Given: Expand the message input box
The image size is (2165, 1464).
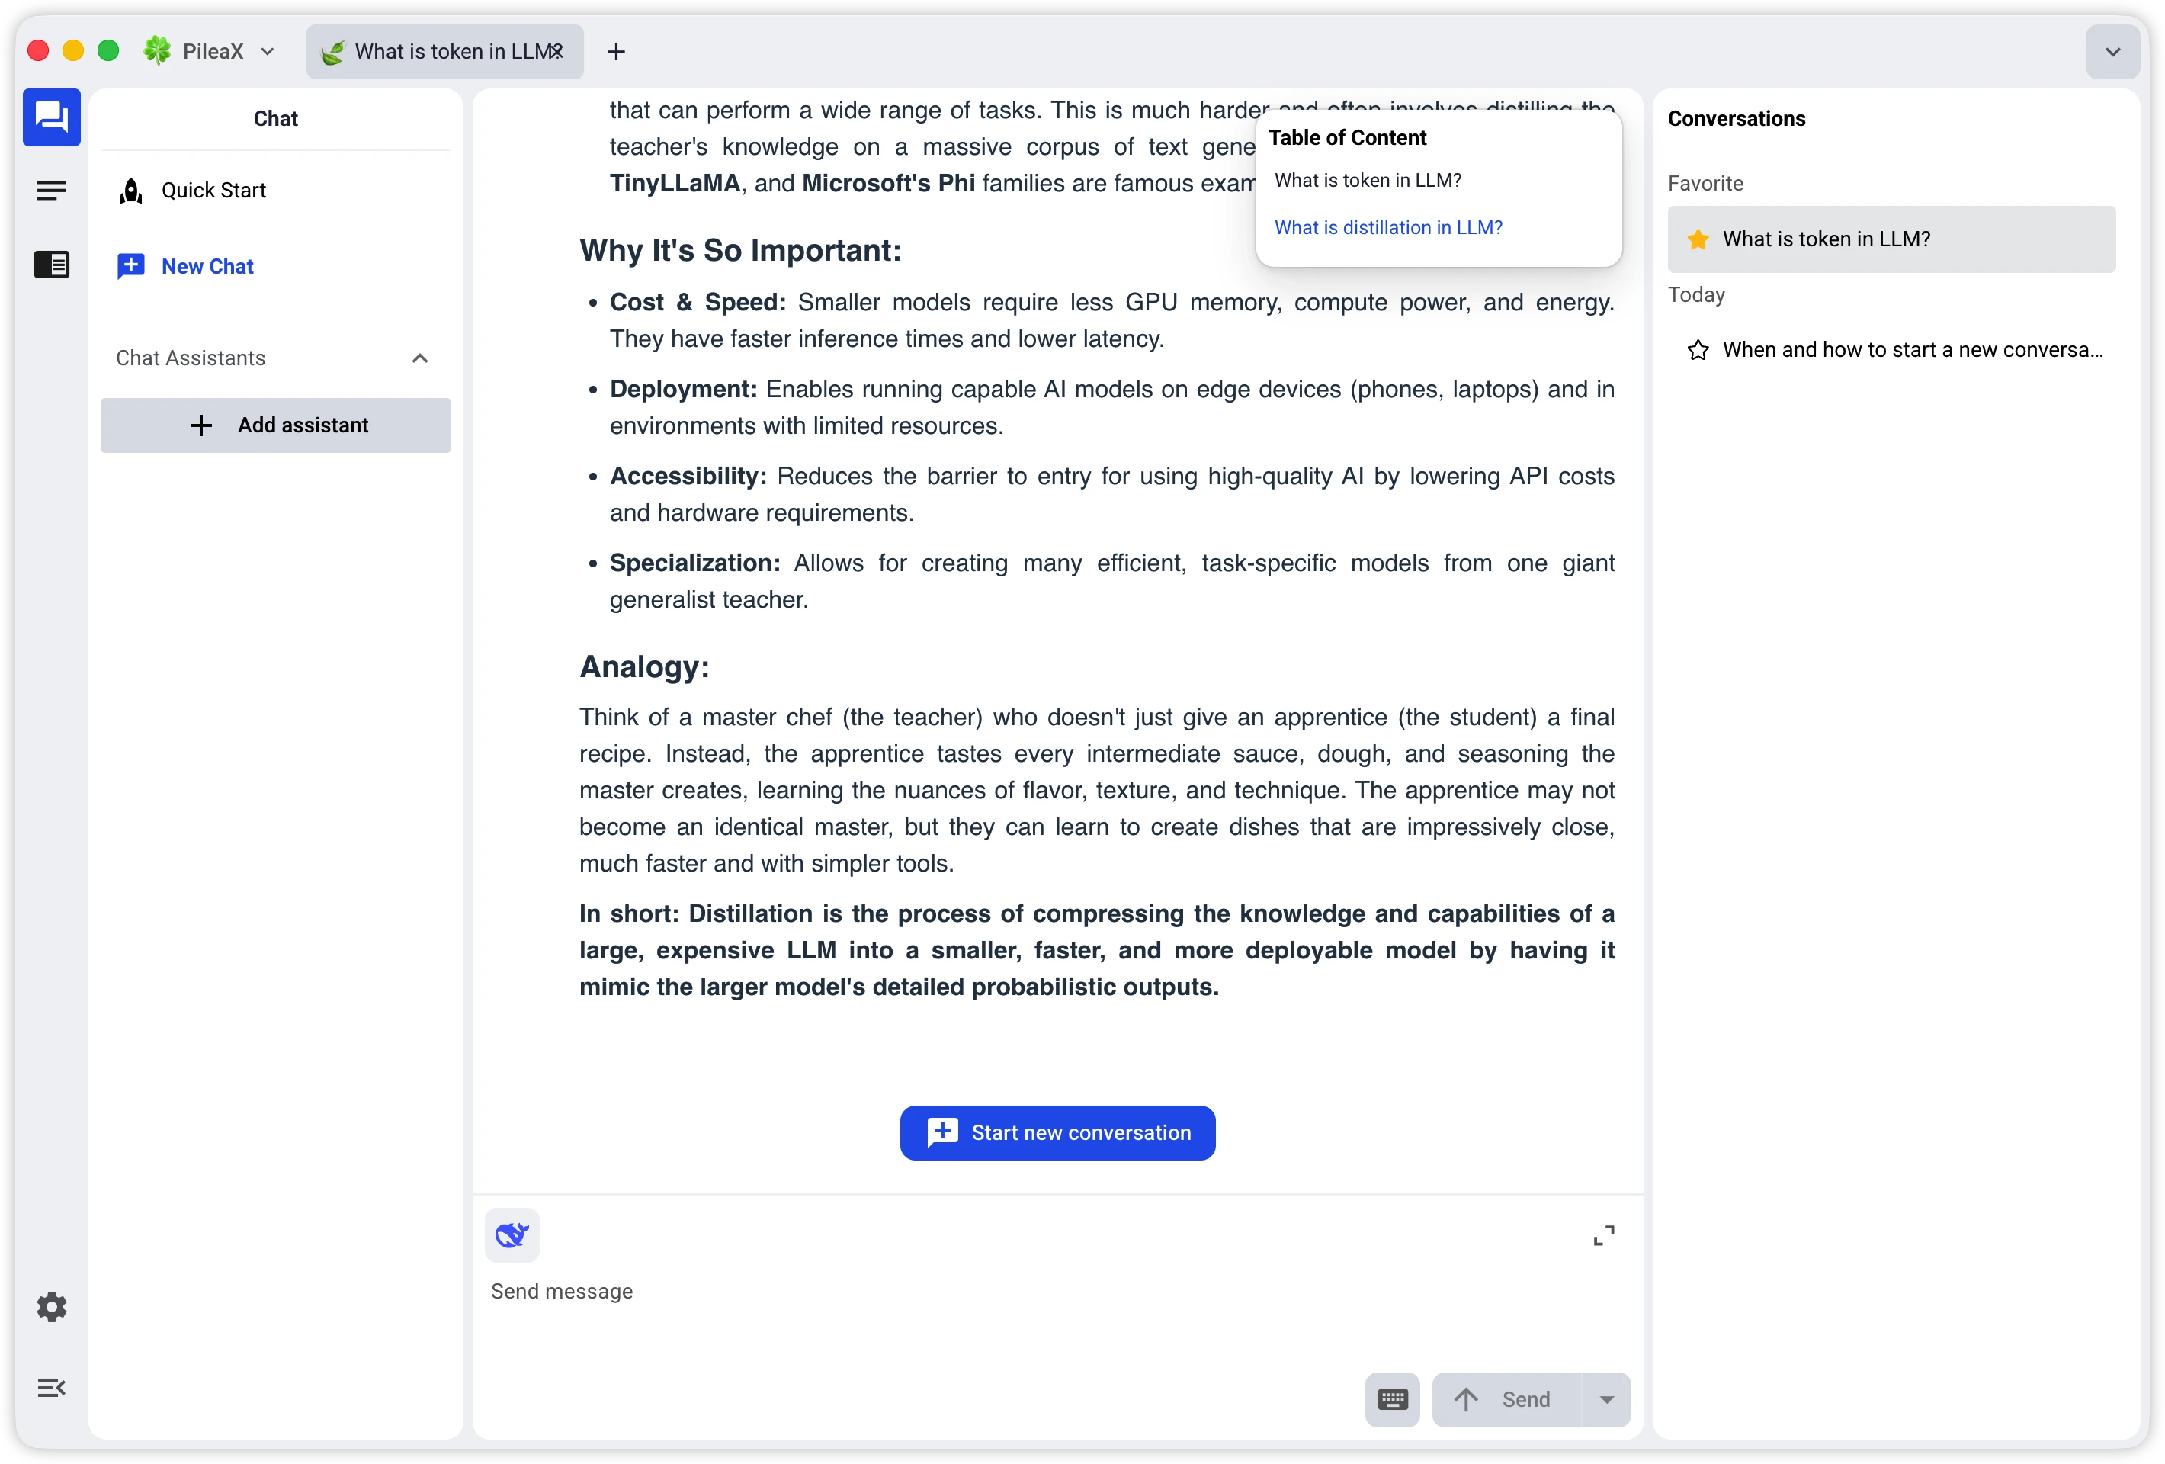Looking at the screenshot, I should coord(1603,1236).
